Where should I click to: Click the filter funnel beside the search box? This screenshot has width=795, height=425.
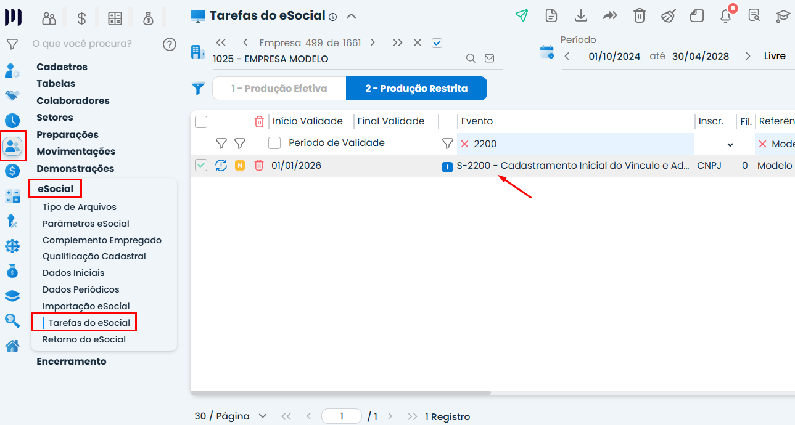point(12,44)
